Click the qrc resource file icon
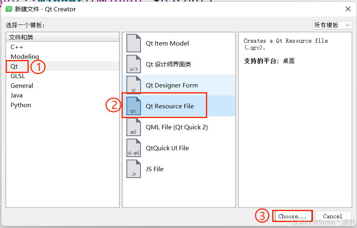This screenshot has height=228, width=357. coord(134,106)
